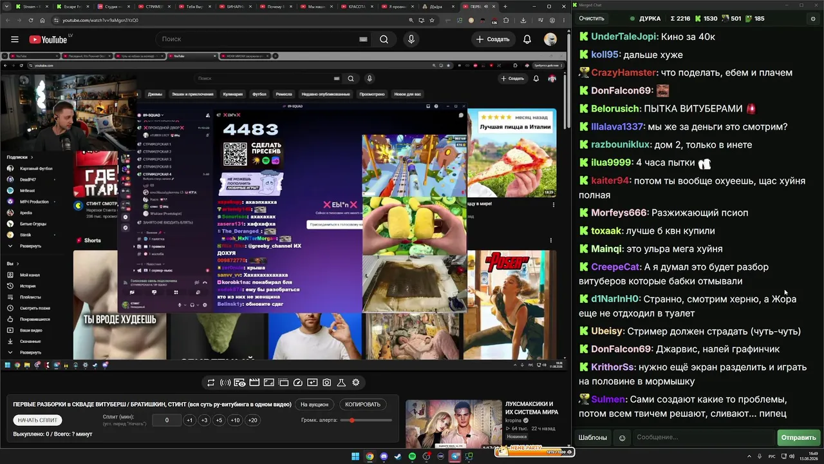Open YouTube notifications bell

[527, 39]
